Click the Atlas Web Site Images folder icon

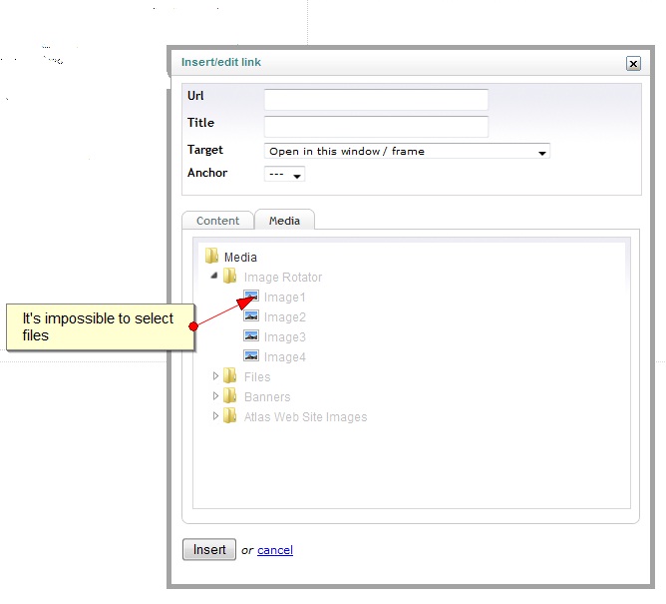pos(229,415)
